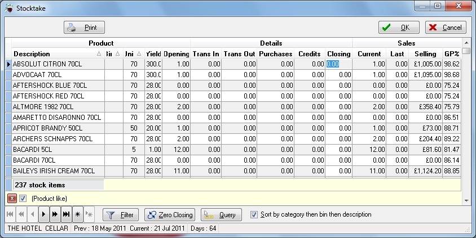Click the Selling column header
The image size is (476, 238).
click(425, 53)
